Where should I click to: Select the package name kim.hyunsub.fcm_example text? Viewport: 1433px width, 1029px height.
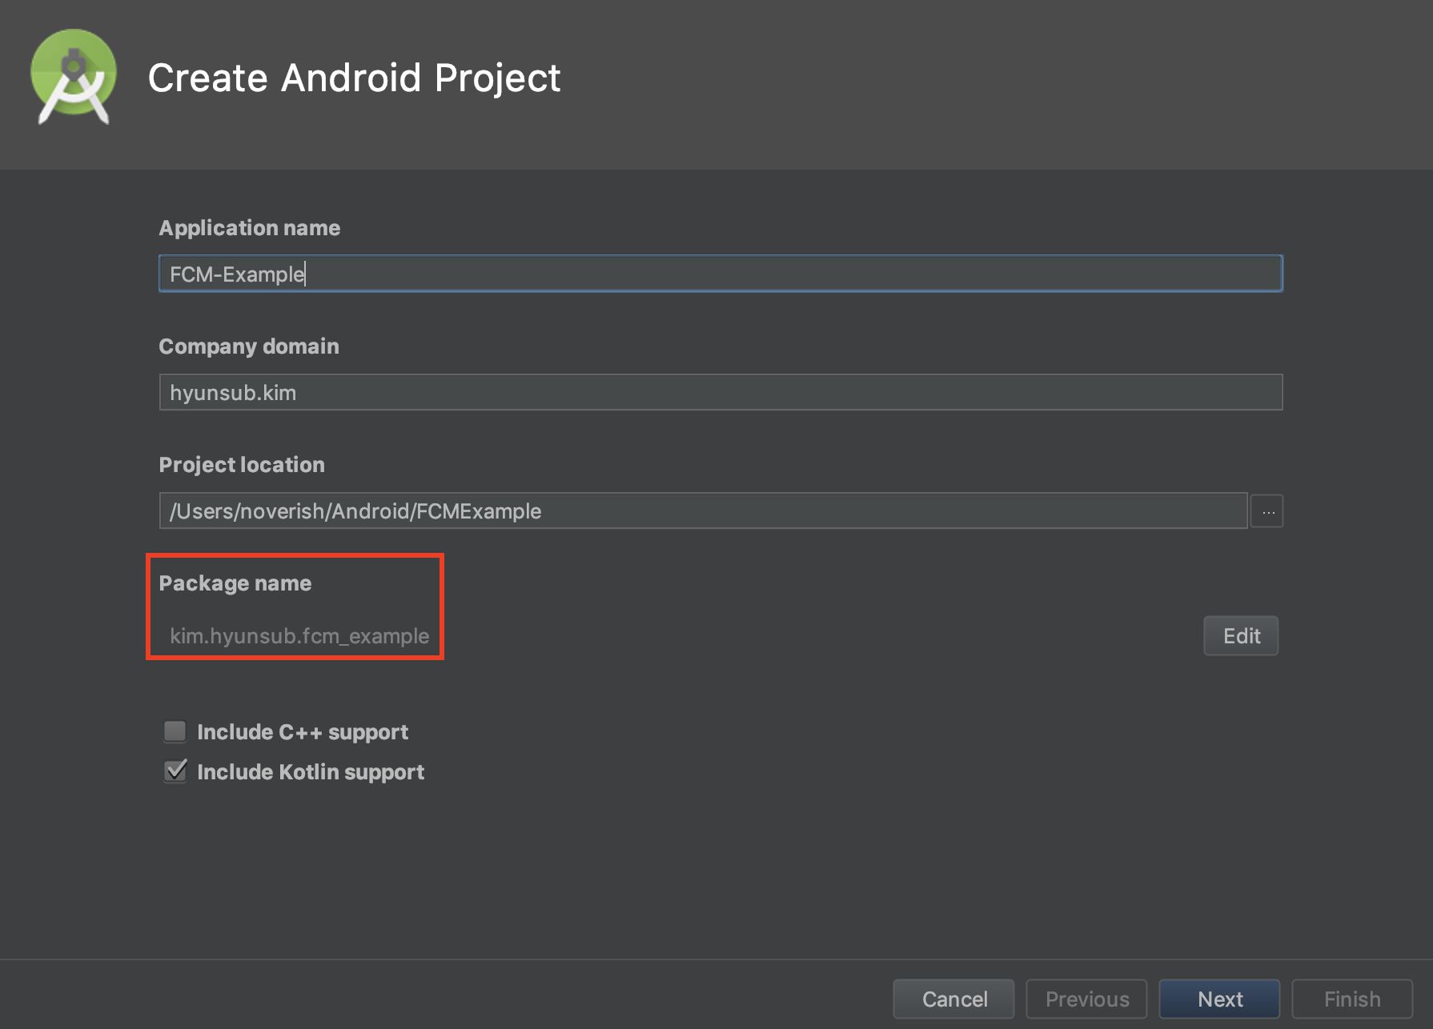(299, 636)
